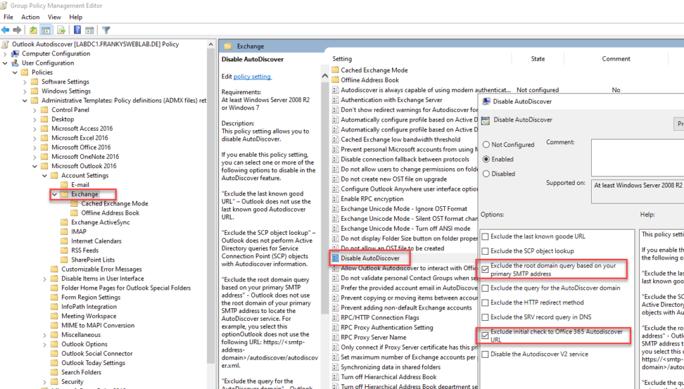Image resolution: width=684 pixels, height=389 pixels.
Task: Click the folder icon next to IMAP
Action: [x=64, y=232]
